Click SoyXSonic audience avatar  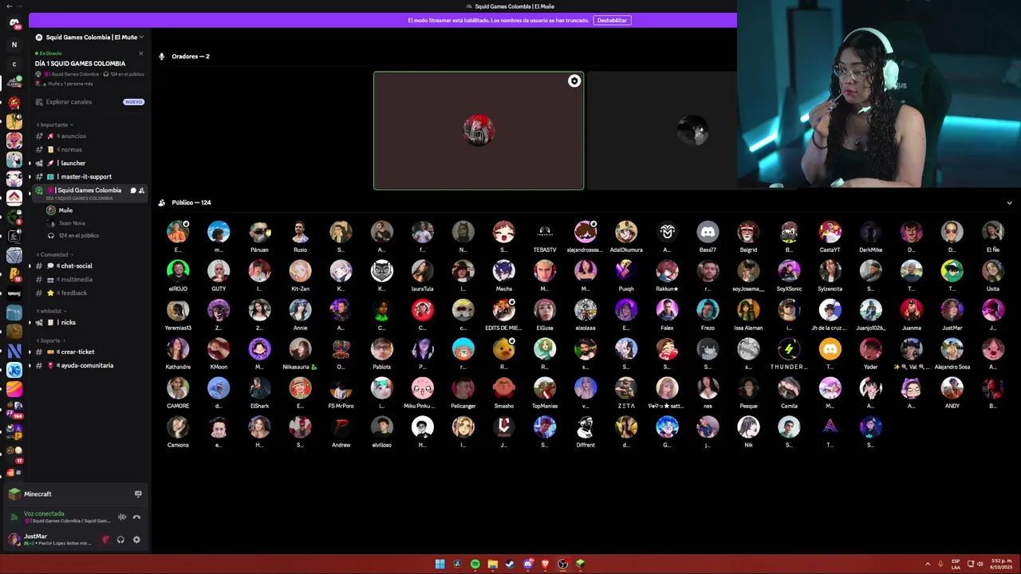tap(789, 271)
